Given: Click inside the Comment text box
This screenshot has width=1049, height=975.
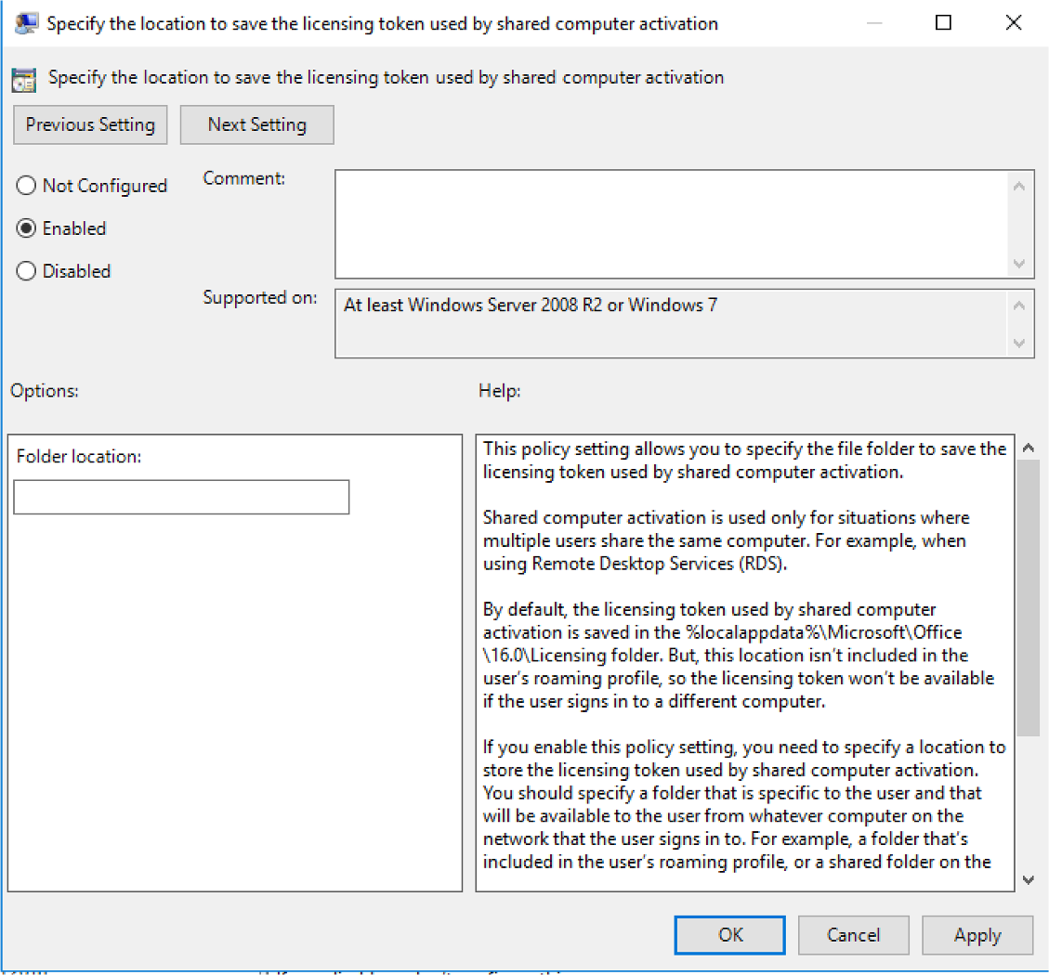Looking at the screenshot, I should click(x=671, y=223).
